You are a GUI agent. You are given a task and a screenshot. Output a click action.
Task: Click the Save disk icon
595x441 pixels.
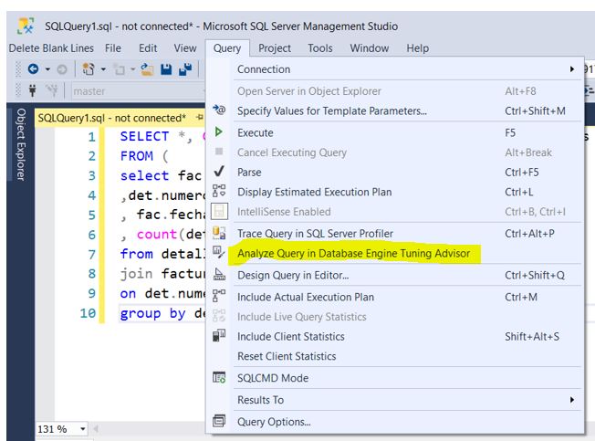[x=166, y=69]
